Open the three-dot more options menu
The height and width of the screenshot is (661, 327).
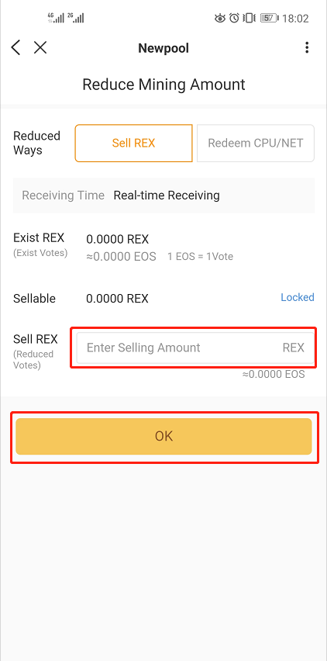(x=307, y=47)
